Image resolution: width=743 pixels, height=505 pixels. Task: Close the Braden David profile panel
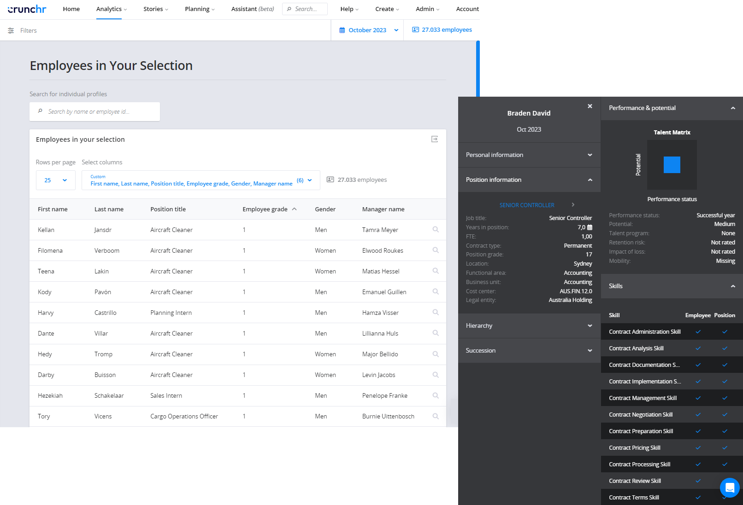click(590, 106)
